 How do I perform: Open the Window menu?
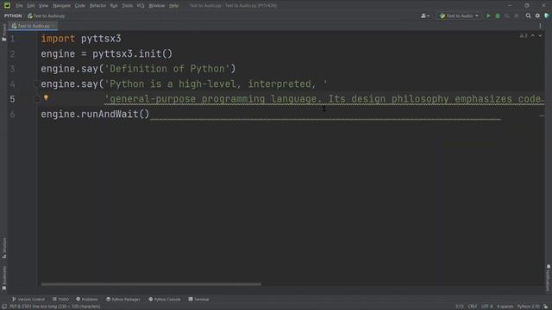[x=157, y=6]
